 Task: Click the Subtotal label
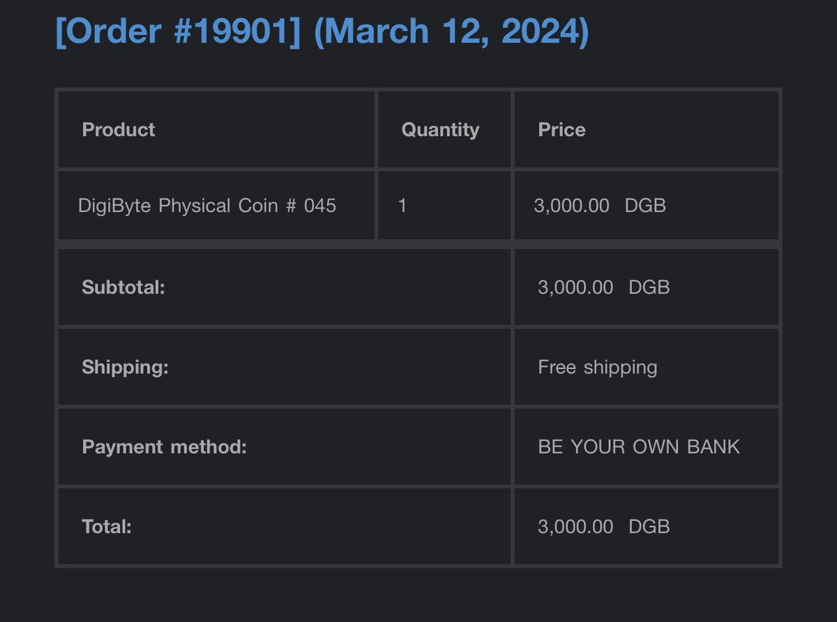click(123, 287)
